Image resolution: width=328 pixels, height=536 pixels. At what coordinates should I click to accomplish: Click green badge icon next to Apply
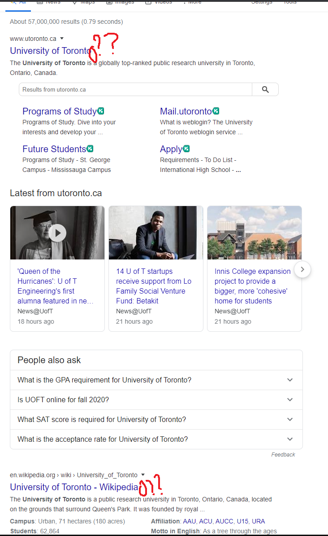(186, 149)
